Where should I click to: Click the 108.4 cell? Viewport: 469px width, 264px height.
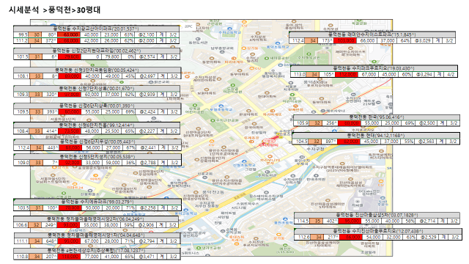pyautogui.click(x=22, y=131)
